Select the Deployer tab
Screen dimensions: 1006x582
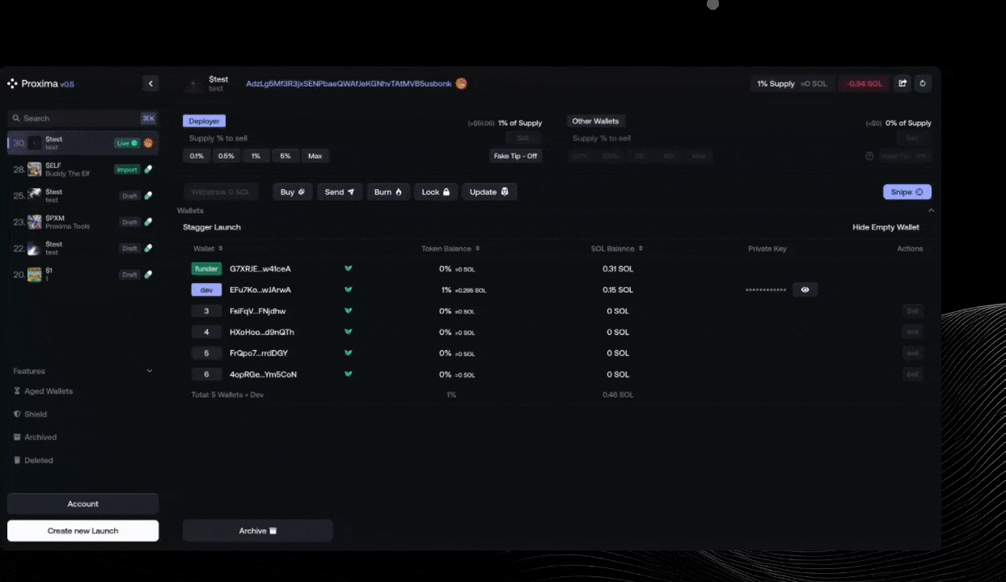click(204, 121)
